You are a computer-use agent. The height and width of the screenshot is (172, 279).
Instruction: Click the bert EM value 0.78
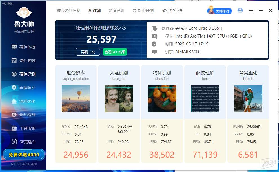point(207,127)
